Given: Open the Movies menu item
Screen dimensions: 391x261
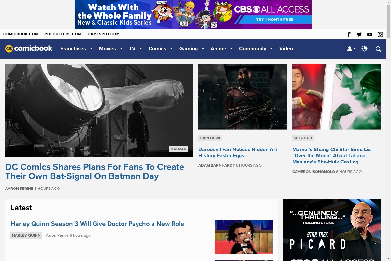Looking at the screenshot, I should click(108, 49).
